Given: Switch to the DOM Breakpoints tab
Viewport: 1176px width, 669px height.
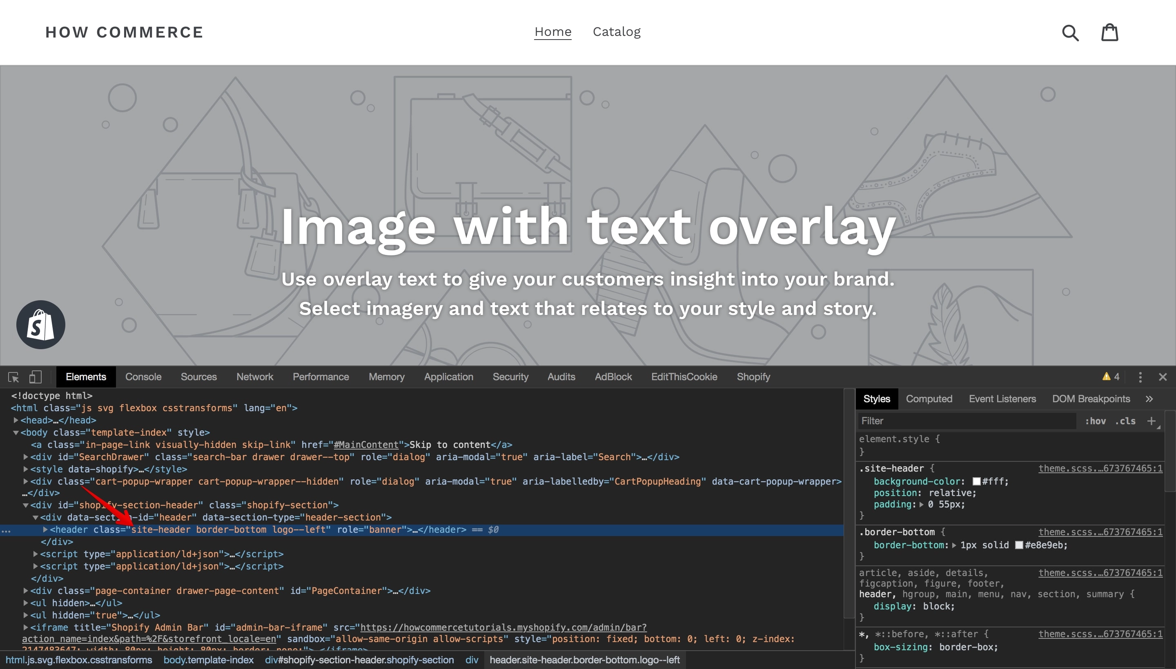Looking at the screenshot, I should (1091, 399).
